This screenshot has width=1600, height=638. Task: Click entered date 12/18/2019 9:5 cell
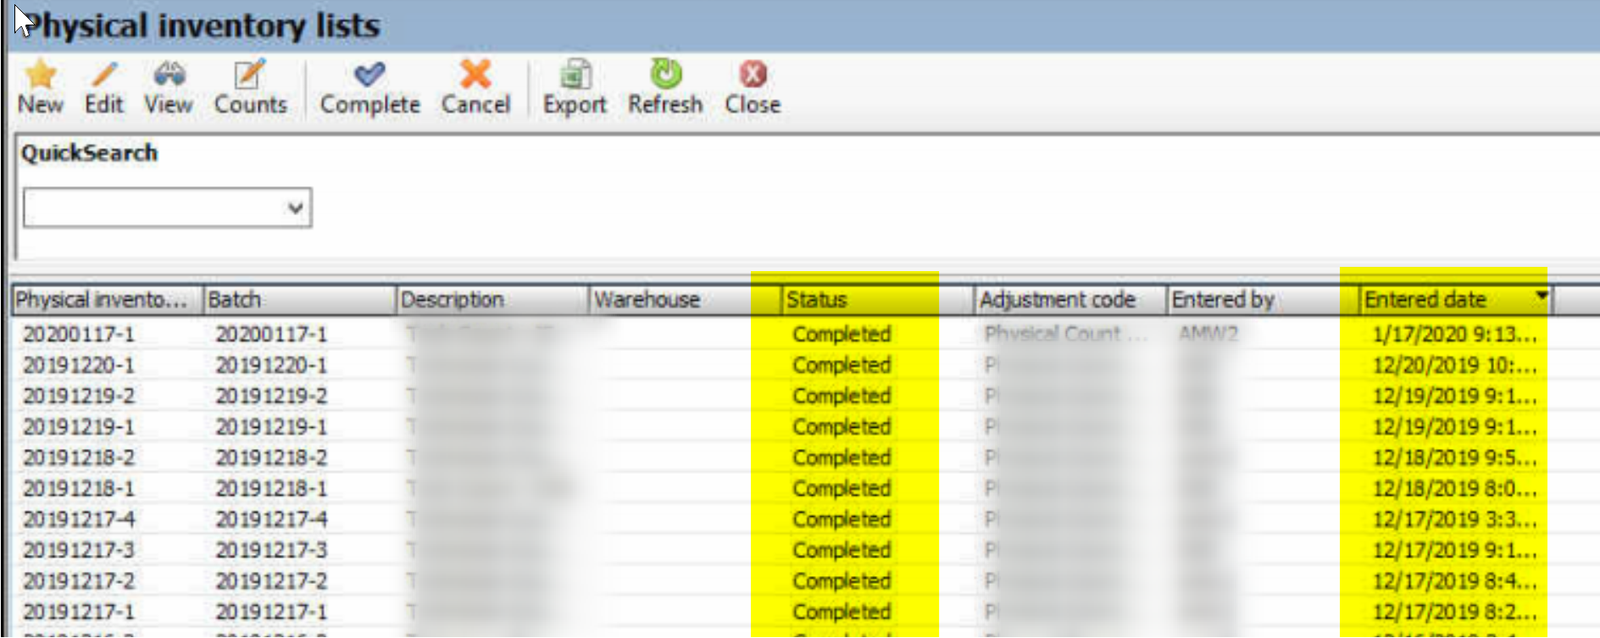[x=1454, y=458]
